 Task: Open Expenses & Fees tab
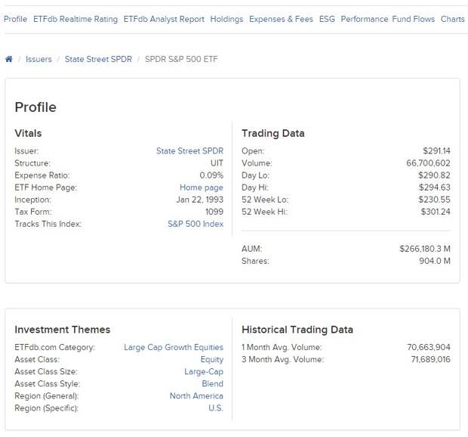coord(281,19)
